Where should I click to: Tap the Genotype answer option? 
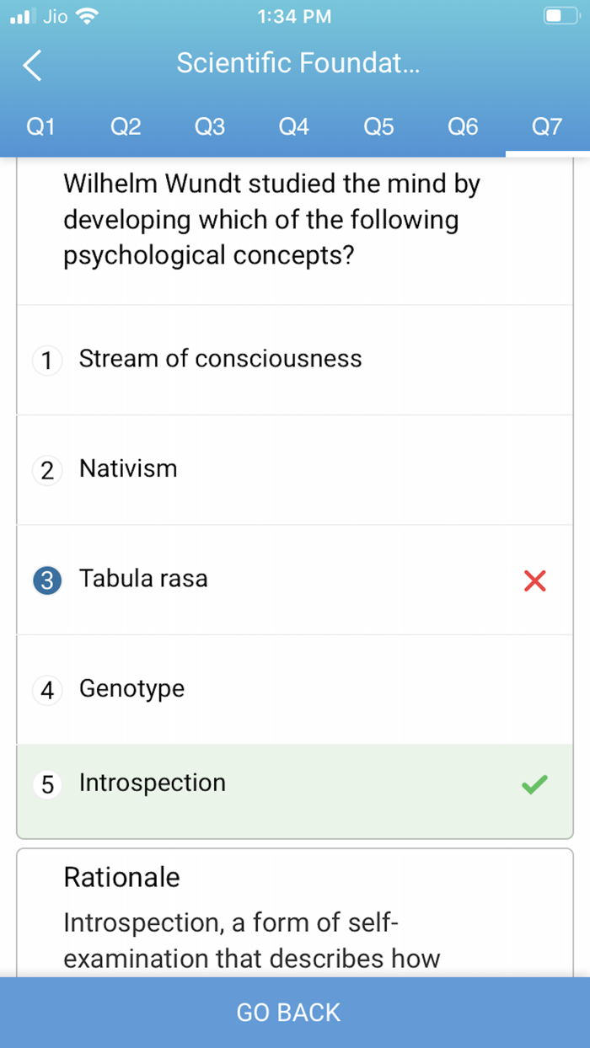coord(131,688)
